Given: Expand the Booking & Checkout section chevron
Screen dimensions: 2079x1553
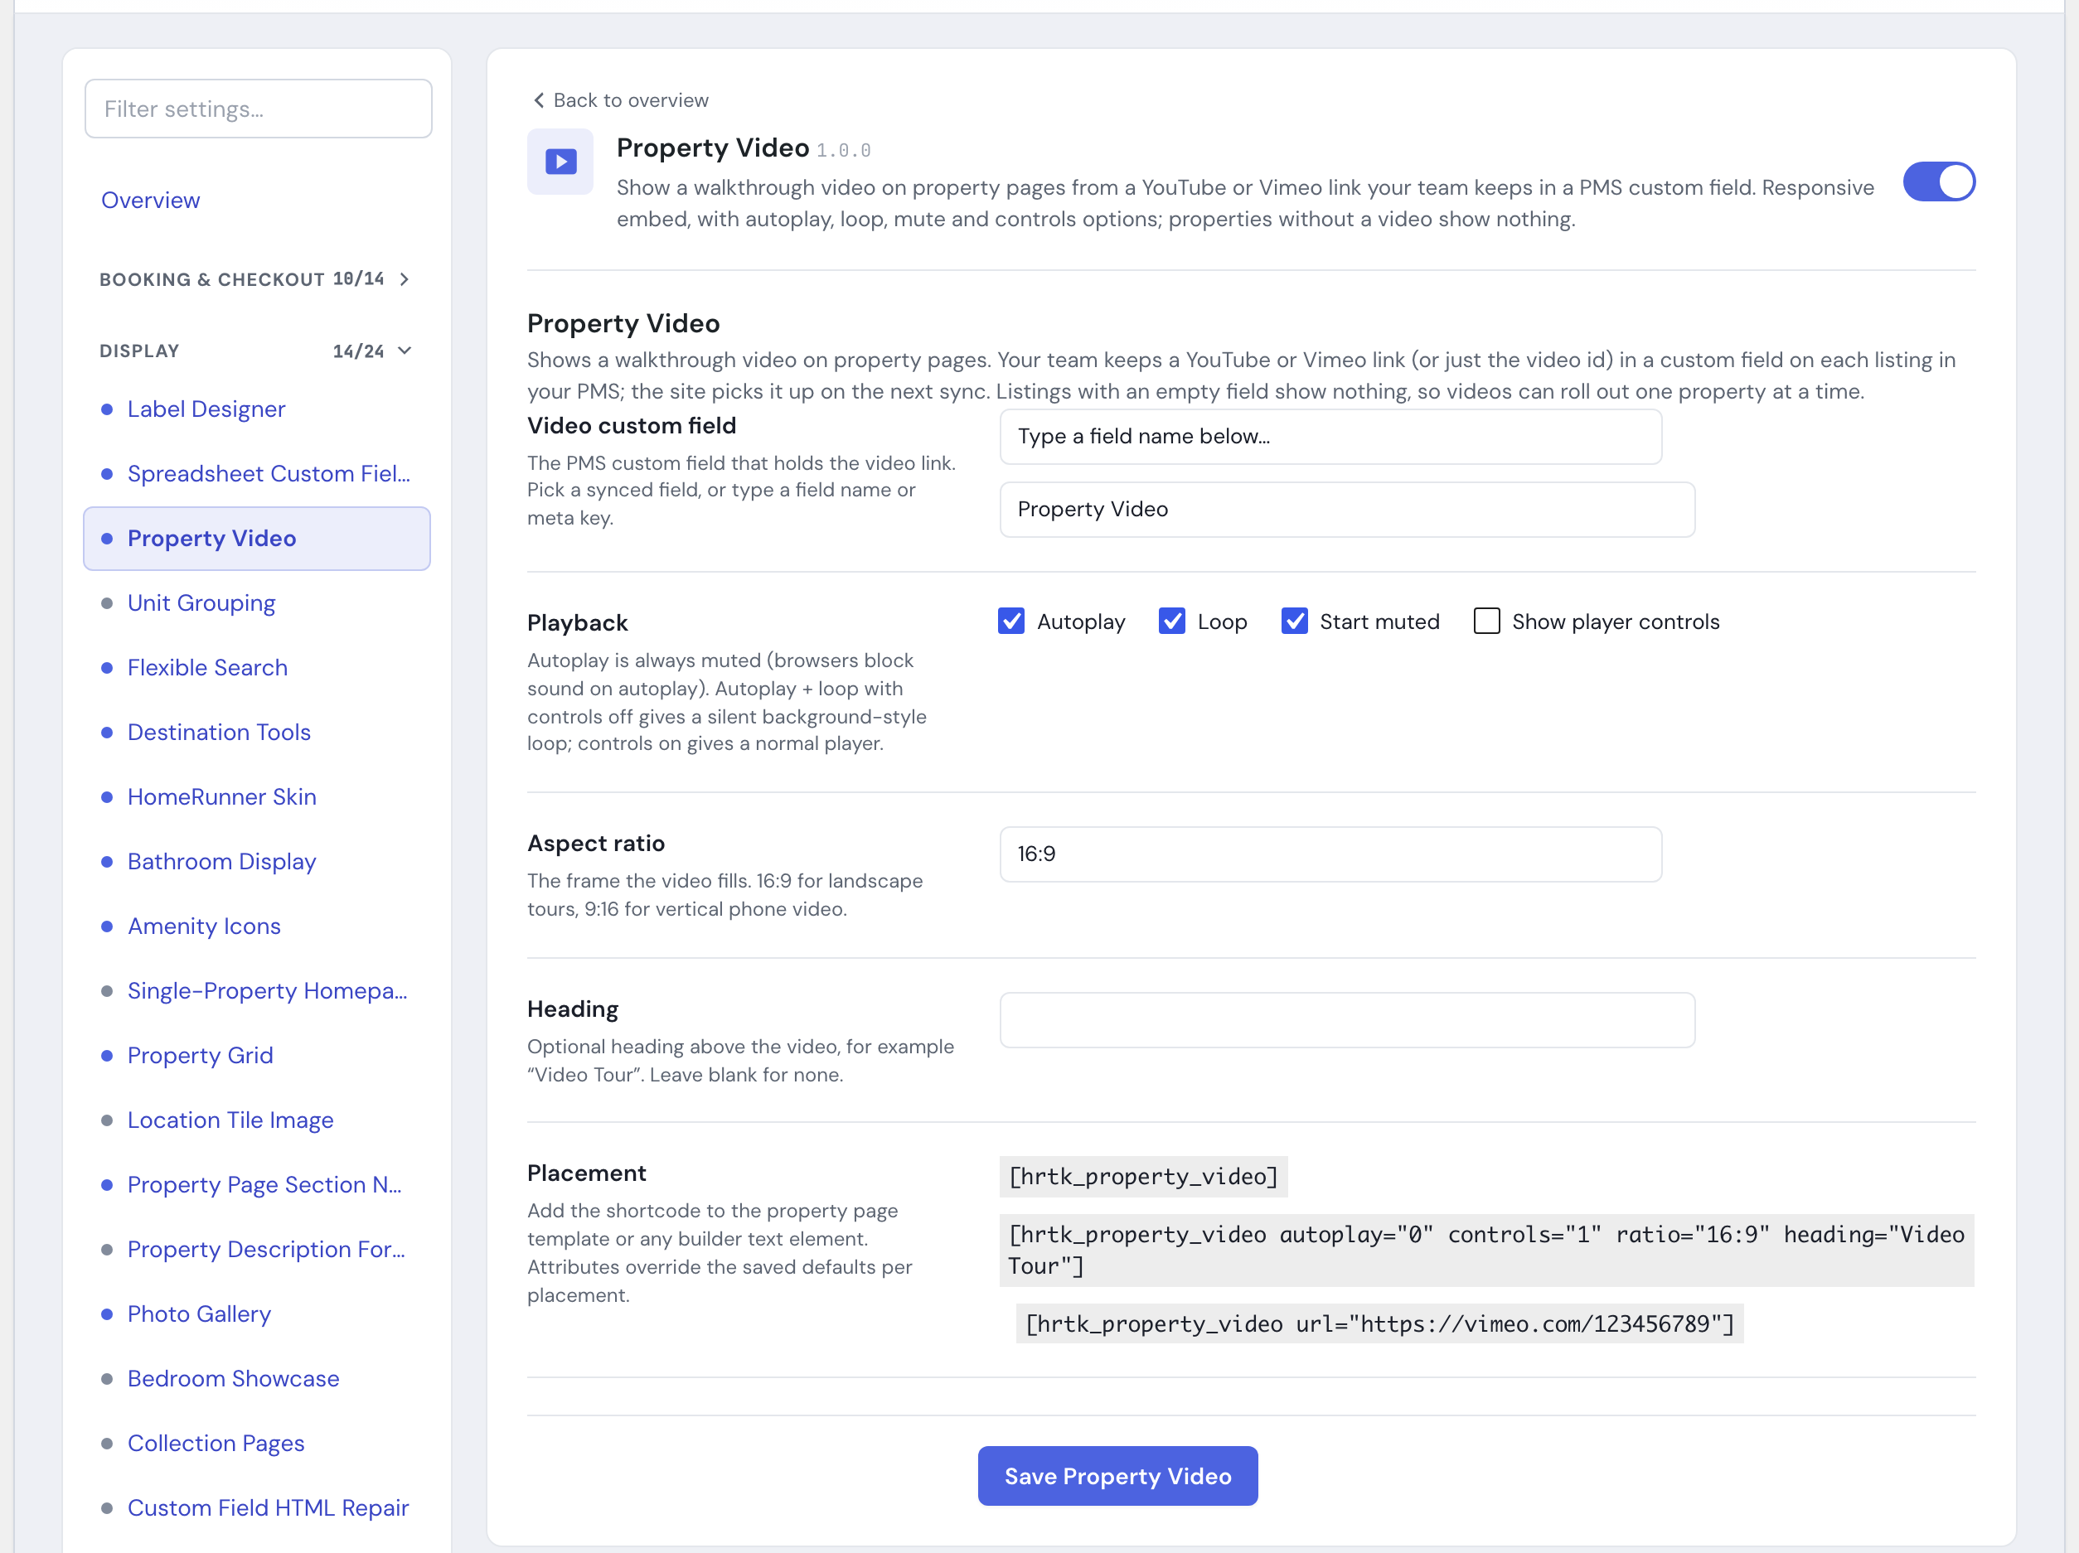Looking at the screenshot, I should (405, 279).
